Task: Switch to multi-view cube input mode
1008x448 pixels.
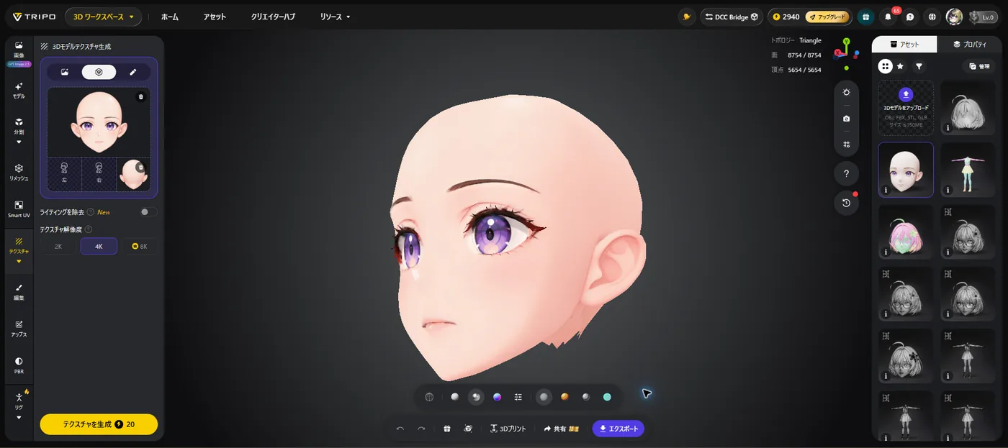Action: coord(99,72)
